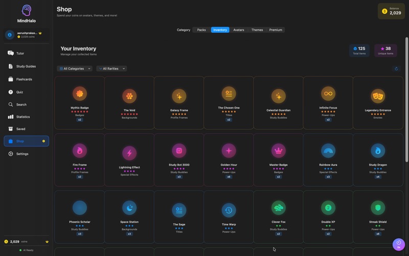Click the Balance 2,029 coin display

391,11
